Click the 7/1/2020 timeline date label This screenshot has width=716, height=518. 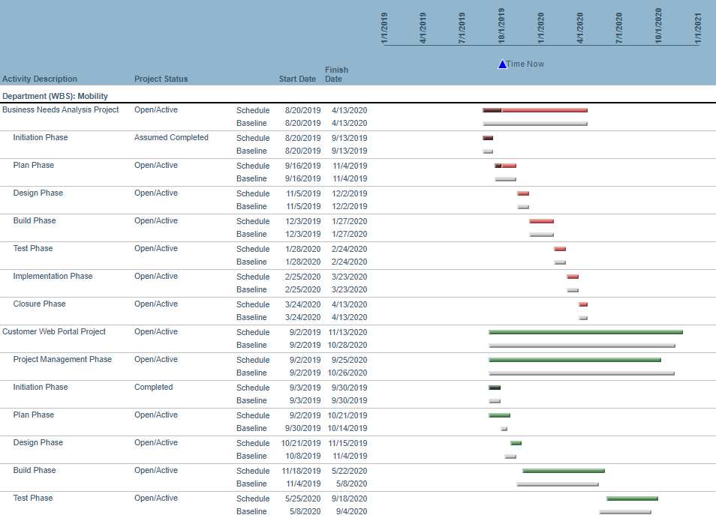[618, 28]
